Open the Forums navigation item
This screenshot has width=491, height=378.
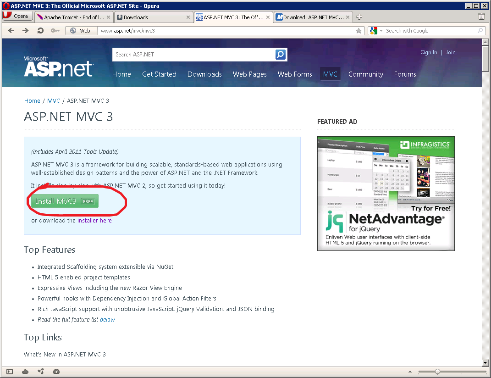[x=405, y=74]
